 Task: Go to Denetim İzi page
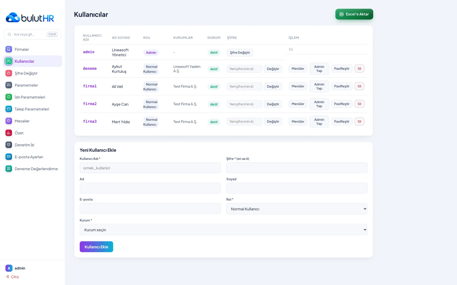coord(32,145)
